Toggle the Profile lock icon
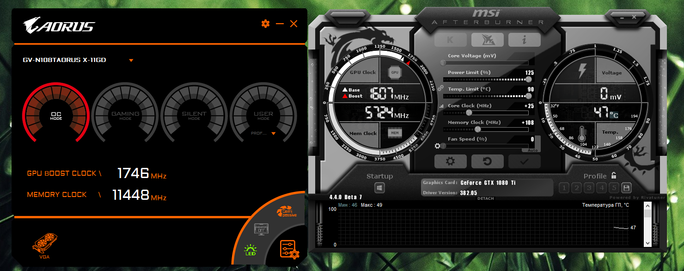Viewport: 684px width, 271px height. 614,175
